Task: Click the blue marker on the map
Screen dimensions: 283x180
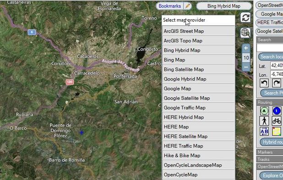Action: point(82,132)
